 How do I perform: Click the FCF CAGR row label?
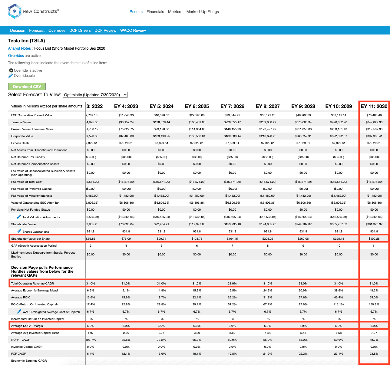(19, 353)
